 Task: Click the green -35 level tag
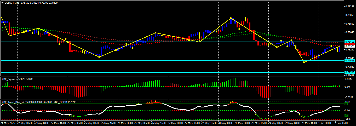pyautogui.click(x=346, y=115)
